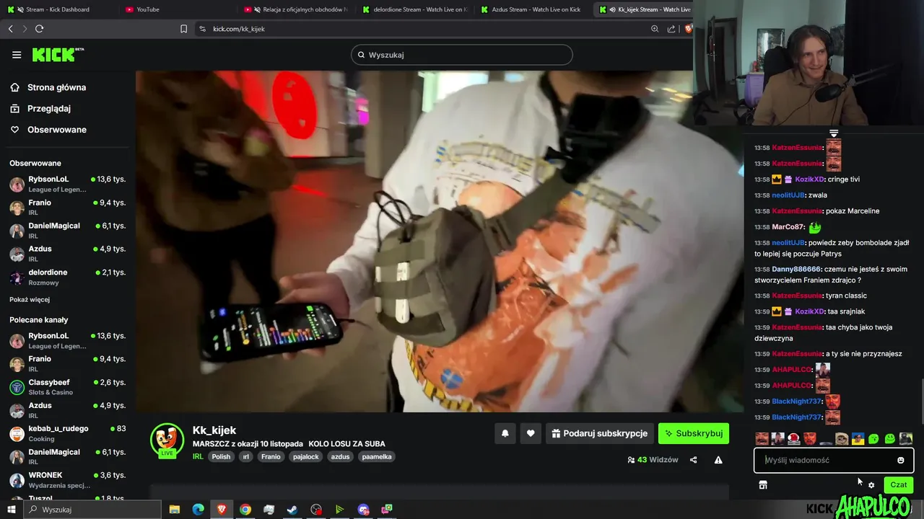The height and width of the screenshot is (519, 924).
Task: Open File Explorer from taskbar
Action: point(175,510)
